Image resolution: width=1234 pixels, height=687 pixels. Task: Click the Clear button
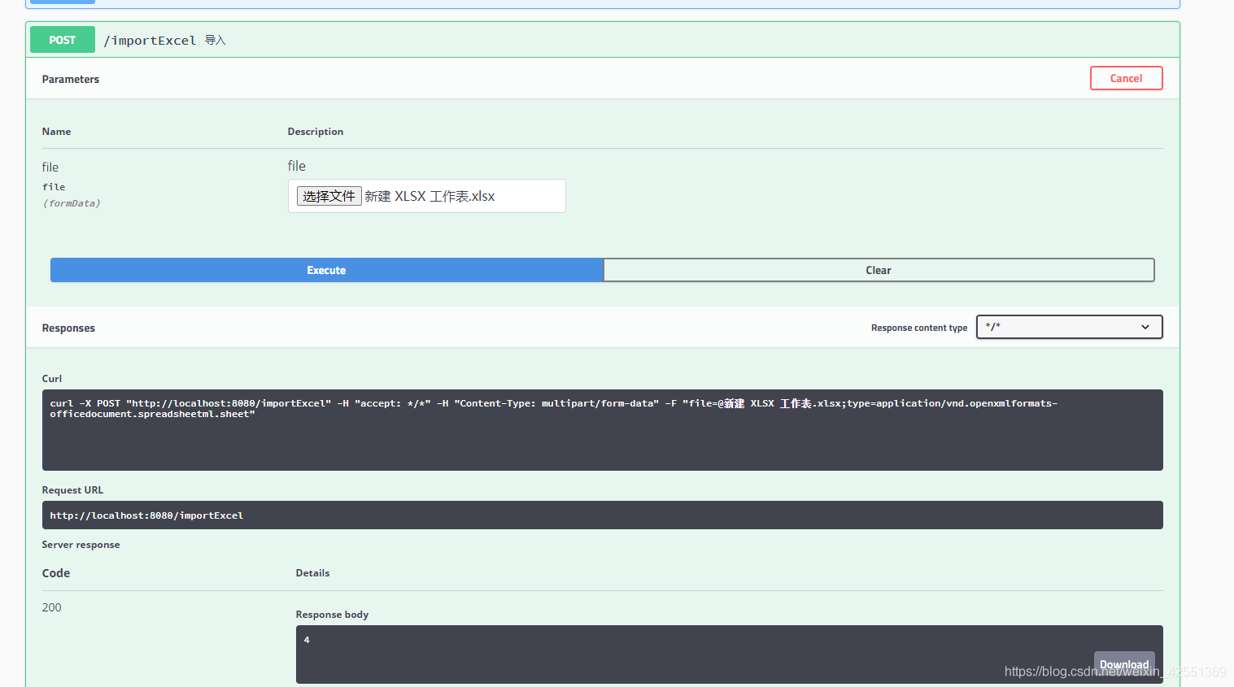[879, 270]
